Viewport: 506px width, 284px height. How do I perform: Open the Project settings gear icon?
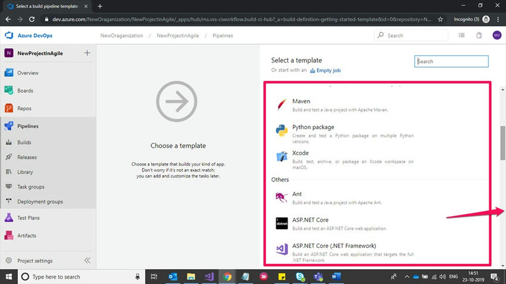(9, 260)
